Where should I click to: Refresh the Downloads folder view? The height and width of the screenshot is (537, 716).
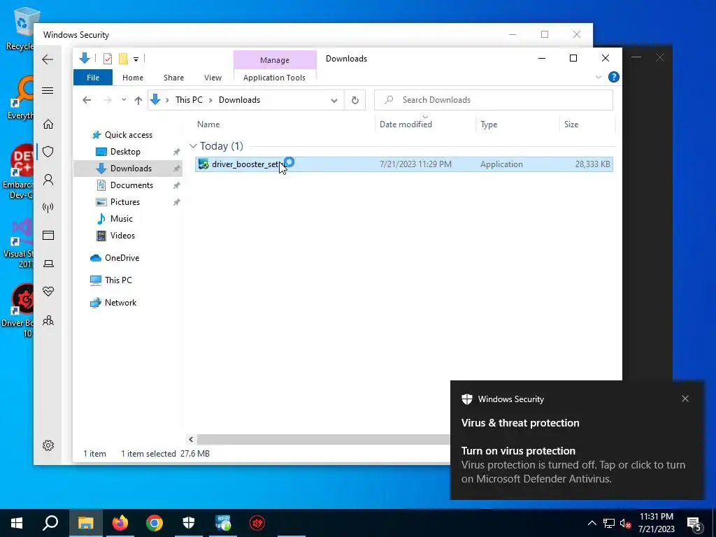click(x=355, y=100)
